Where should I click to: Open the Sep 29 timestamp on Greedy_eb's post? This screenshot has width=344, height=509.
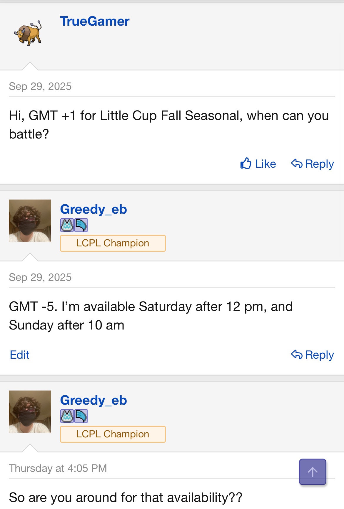[x=40, y=277]
